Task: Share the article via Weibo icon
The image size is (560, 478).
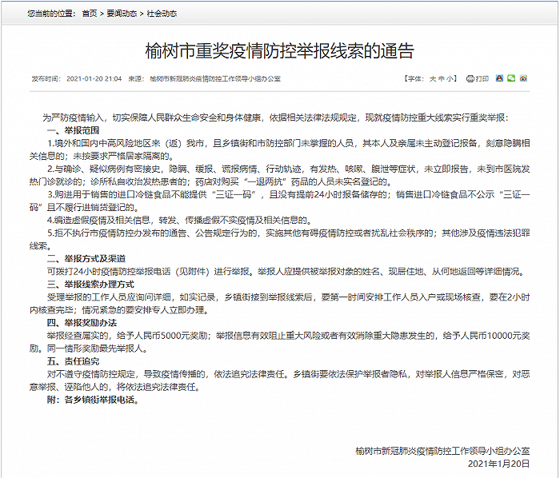Action: point(523,78)
